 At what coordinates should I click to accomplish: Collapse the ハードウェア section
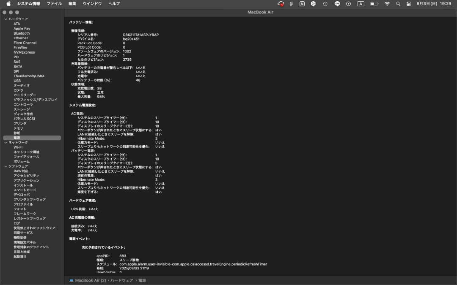click(x=5, y=19)
